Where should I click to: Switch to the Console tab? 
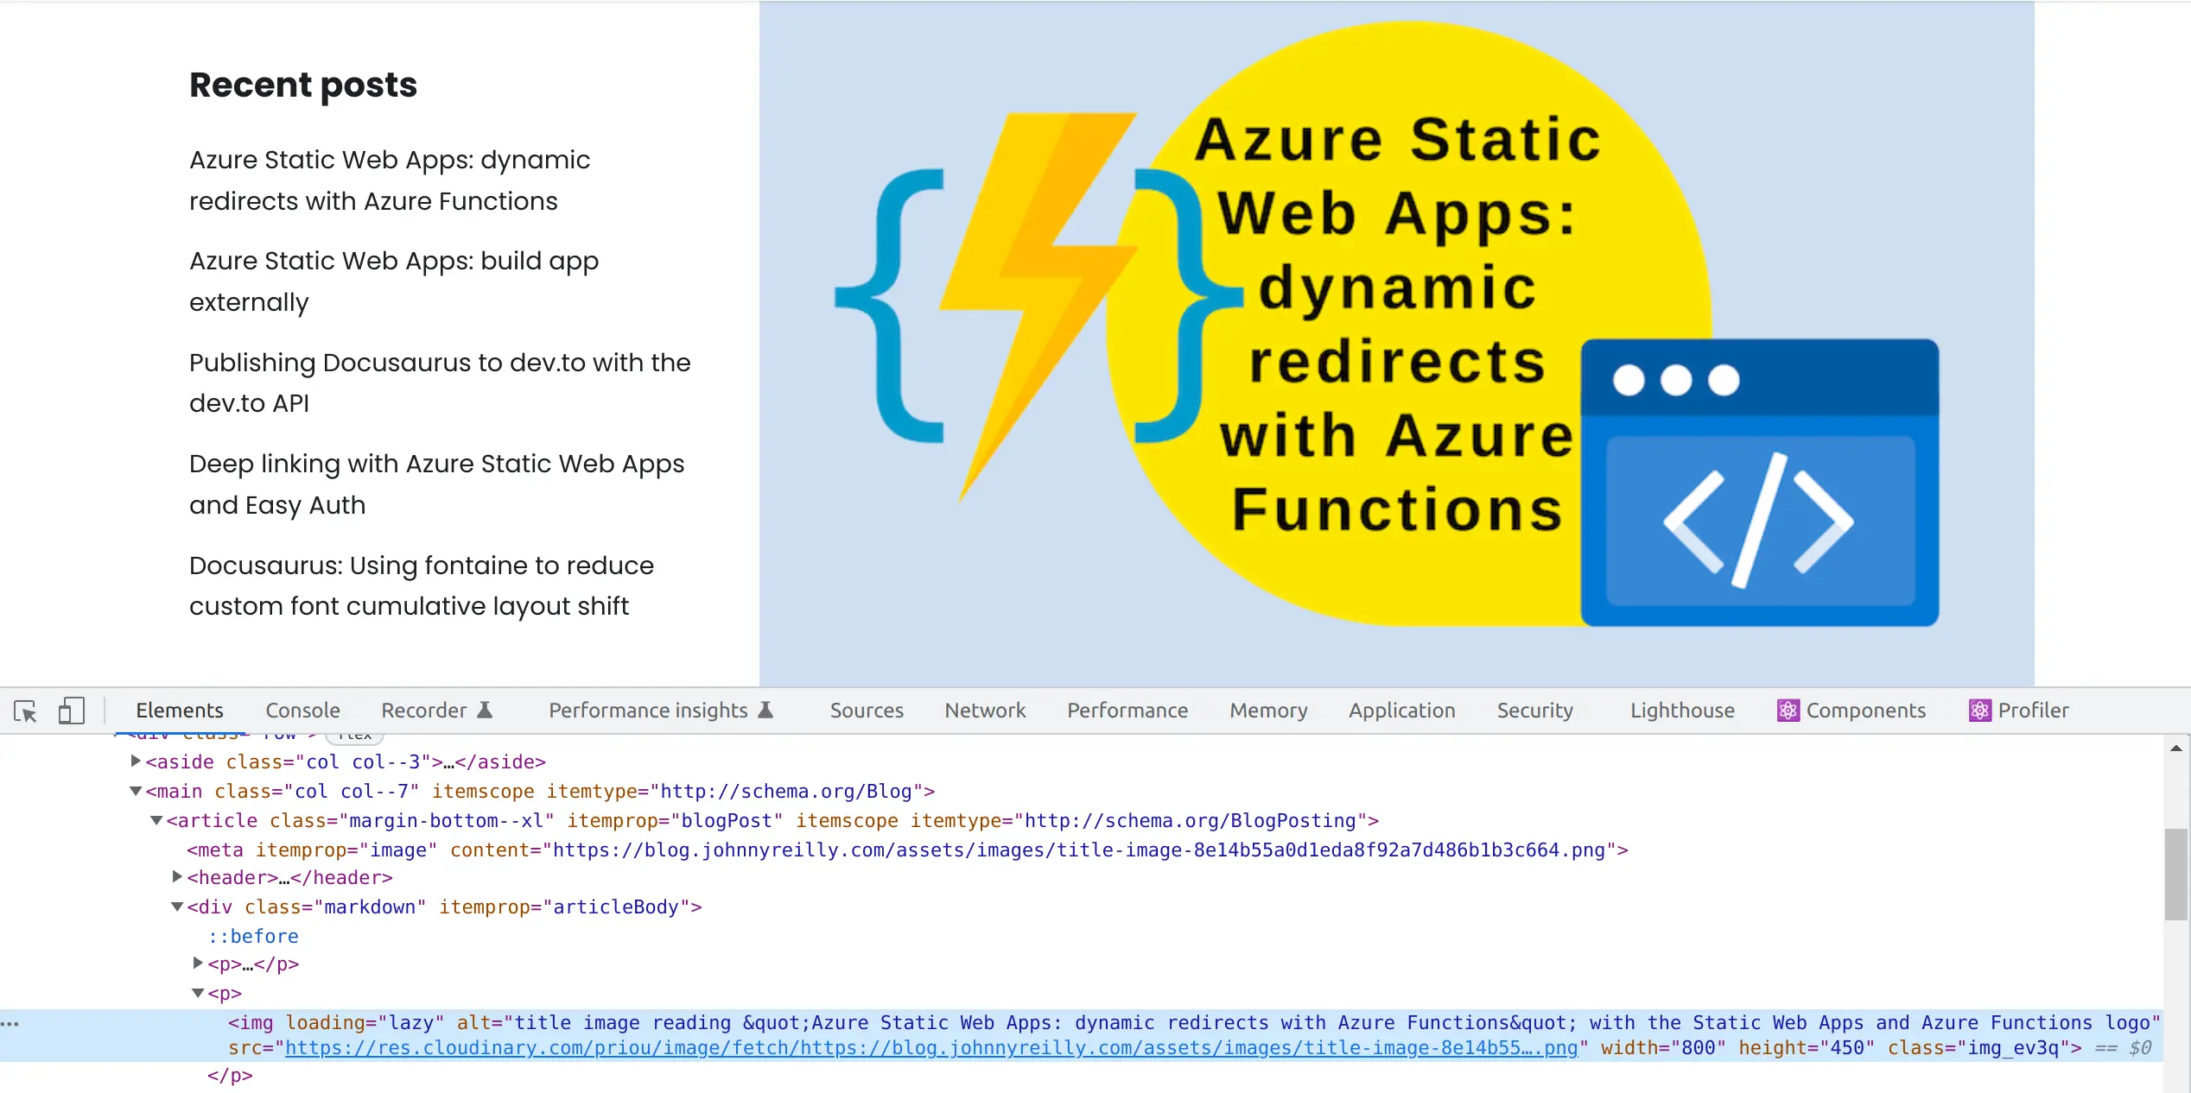click(x=302, y=710)
